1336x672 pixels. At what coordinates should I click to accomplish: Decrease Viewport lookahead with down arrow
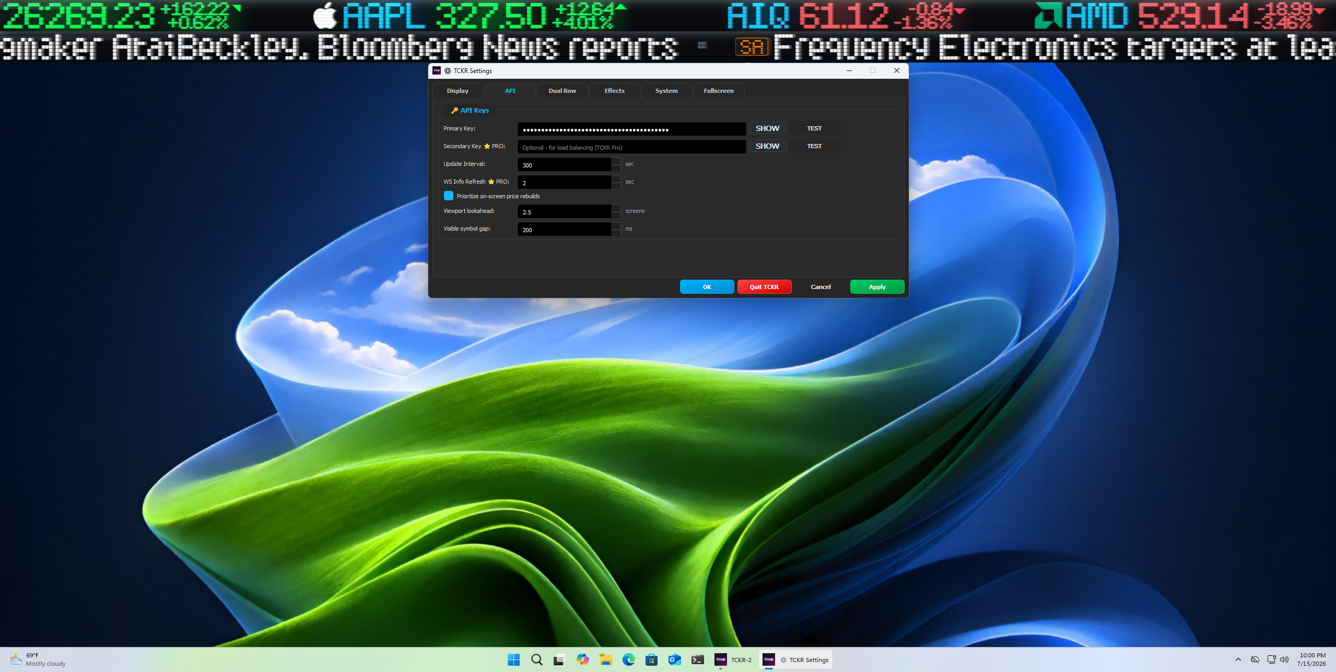[616, 215]
